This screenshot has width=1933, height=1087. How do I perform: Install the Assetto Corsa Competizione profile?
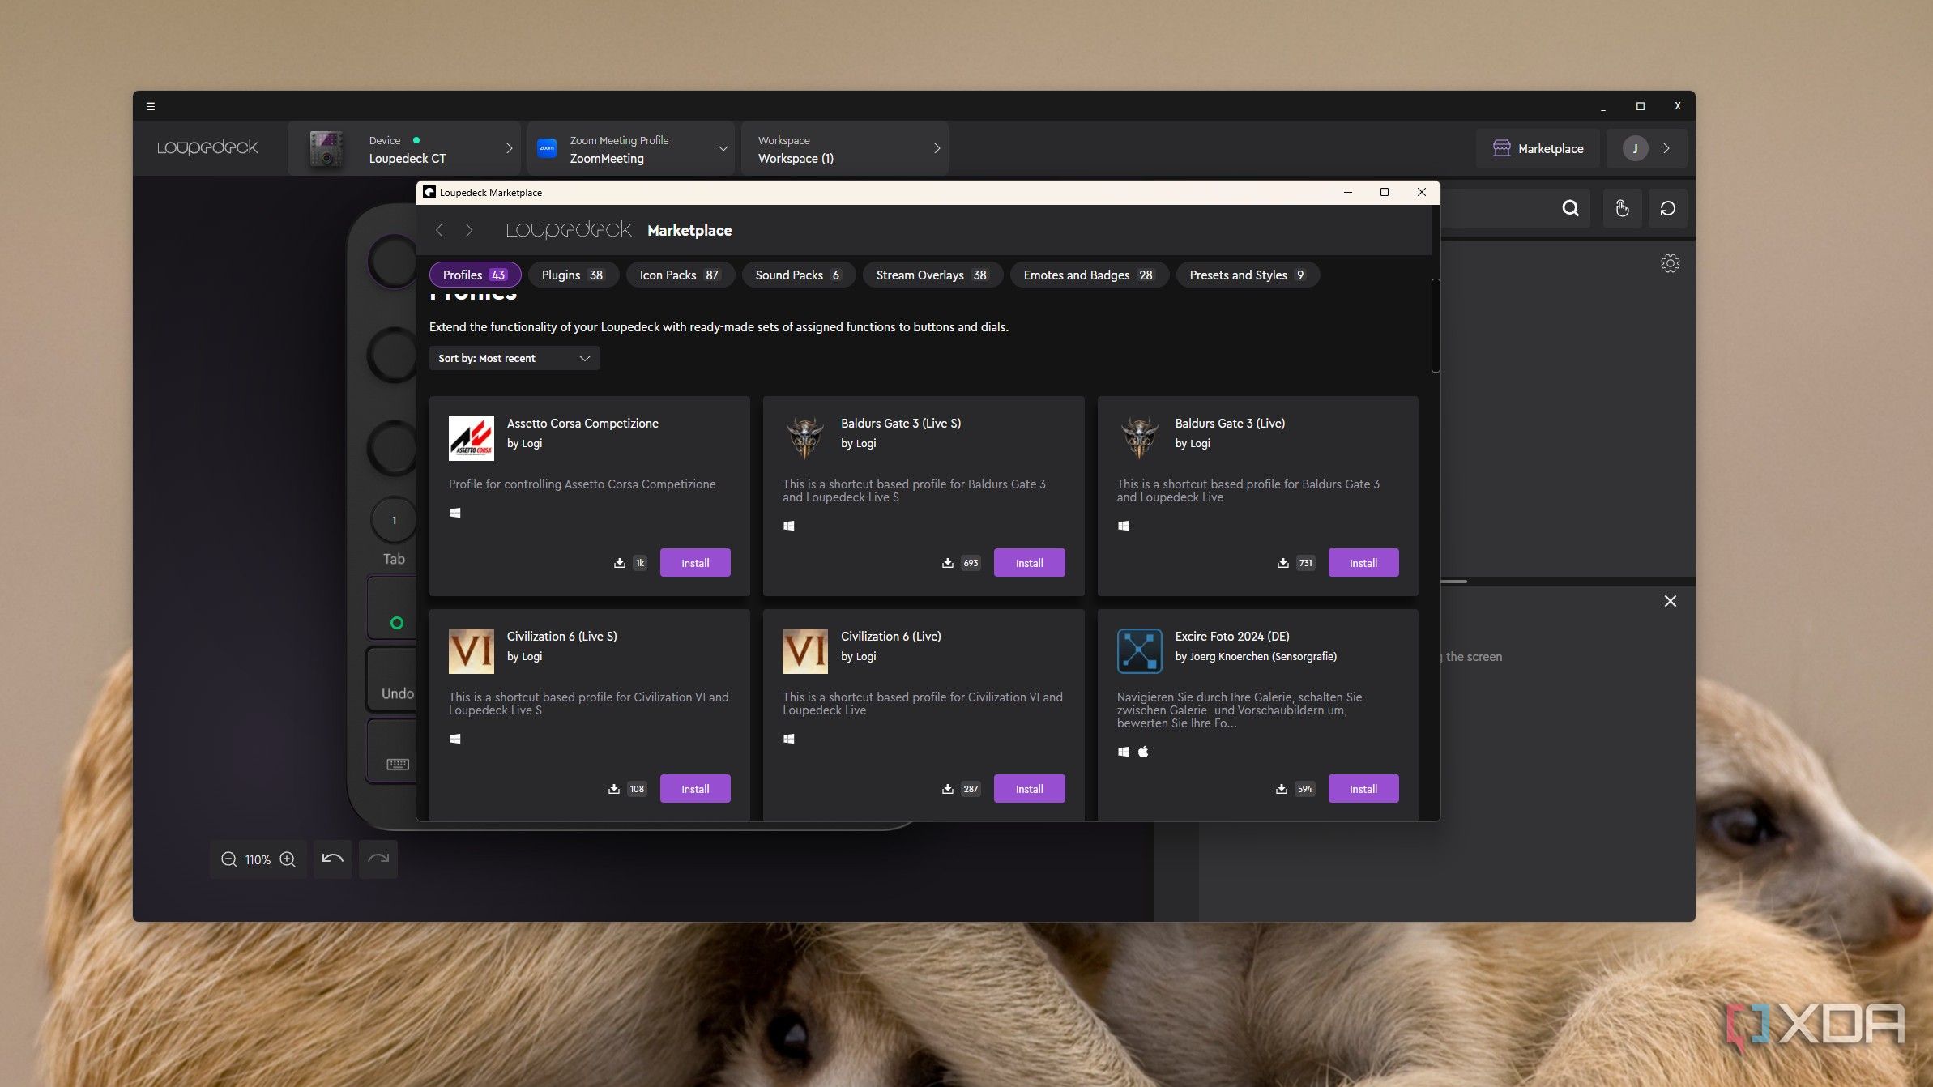(694, 563)
